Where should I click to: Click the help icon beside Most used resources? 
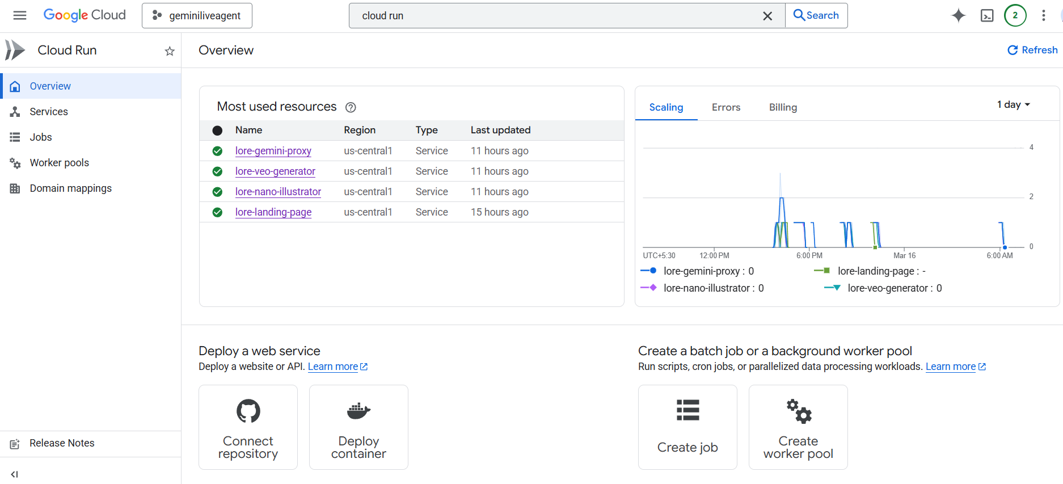[x=351, y=107]
